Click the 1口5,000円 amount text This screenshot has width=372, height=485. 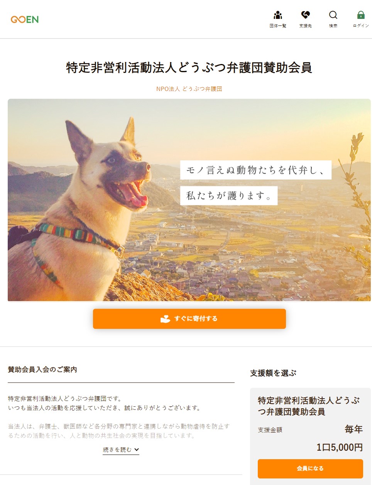[x=340, y=447]
